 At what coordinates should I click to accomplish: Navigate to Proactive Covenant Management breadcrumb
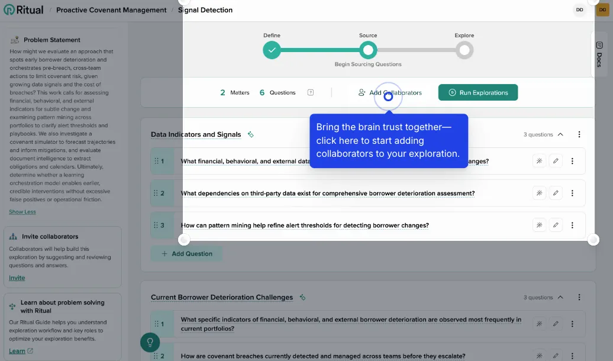[x=111, y=9]
